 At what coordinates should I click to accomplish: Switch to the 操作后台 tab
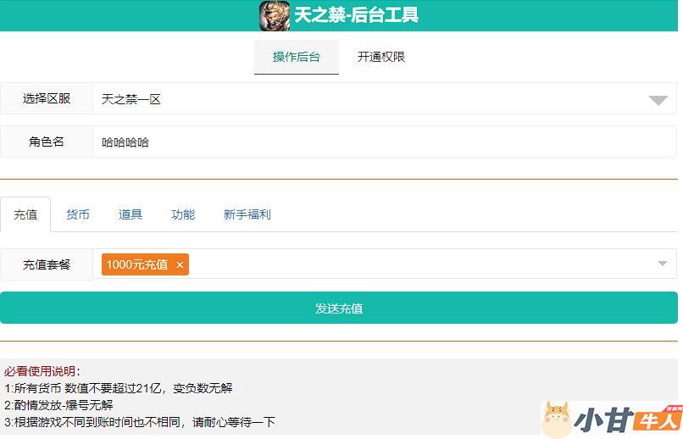pos(296,57)
